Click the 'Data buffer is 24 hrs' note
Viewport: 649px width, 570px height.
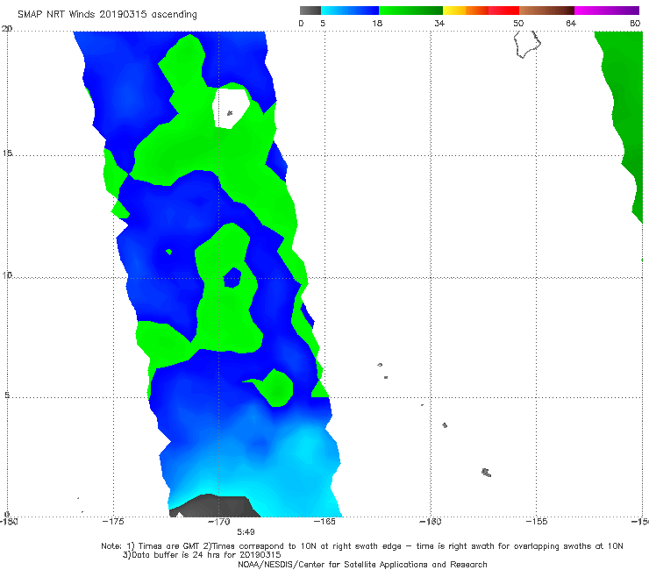click(202, 555)
